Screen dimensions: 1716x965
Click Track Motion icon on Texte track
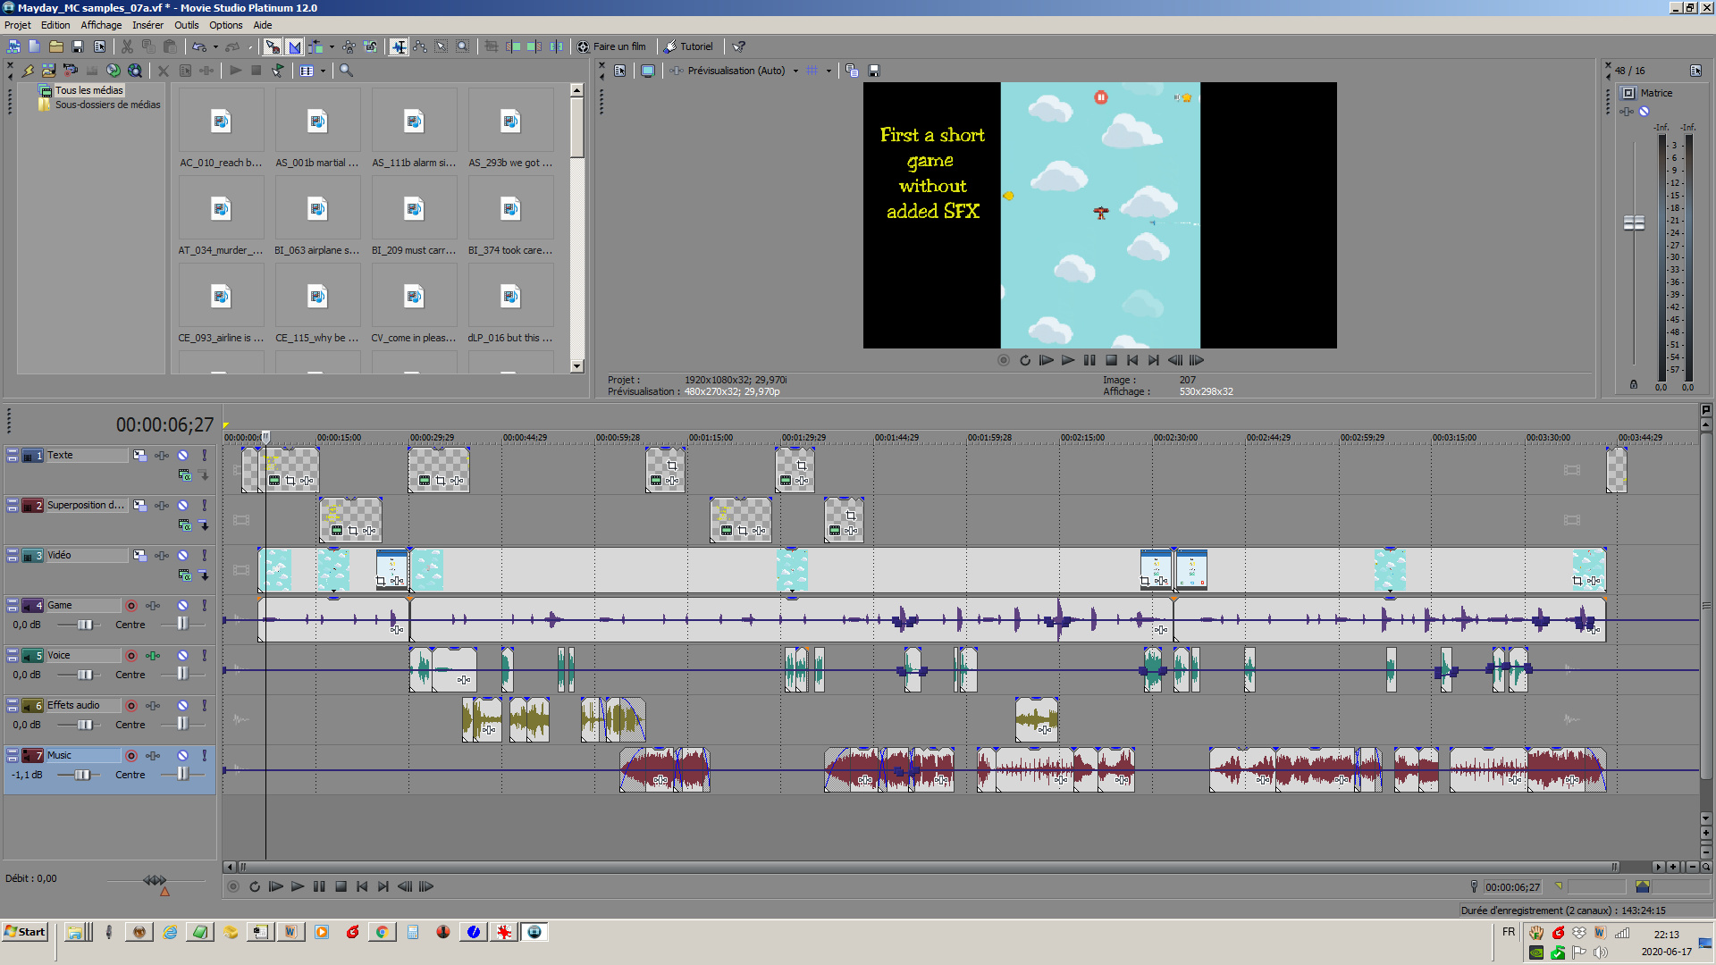click(x=140, y=456)
